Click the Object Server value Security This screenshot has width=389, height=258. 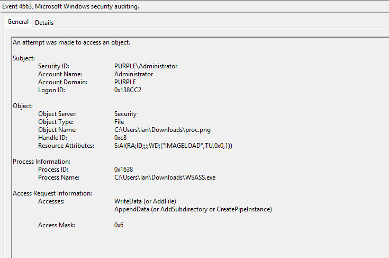pyautogui.click(x=125, y=114)
